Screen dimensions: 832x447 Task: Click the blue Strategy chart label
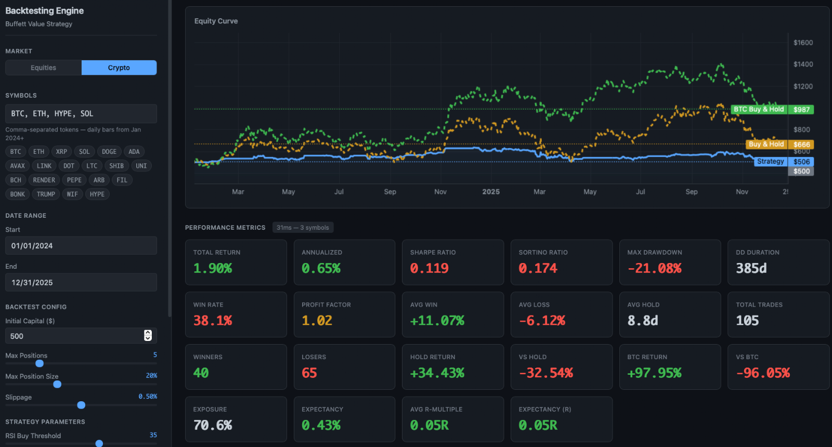pyautogui.click(x=770, y=162)
